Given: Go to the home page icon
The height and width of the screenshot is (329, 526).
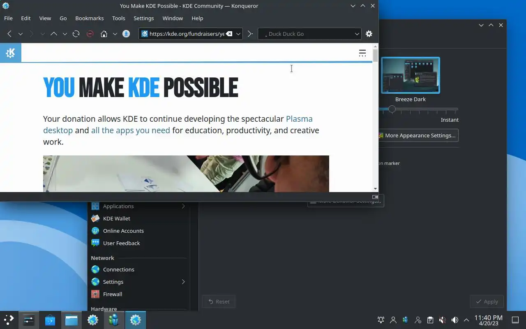Looking at the screenshot, I should (x=104, y=34).
